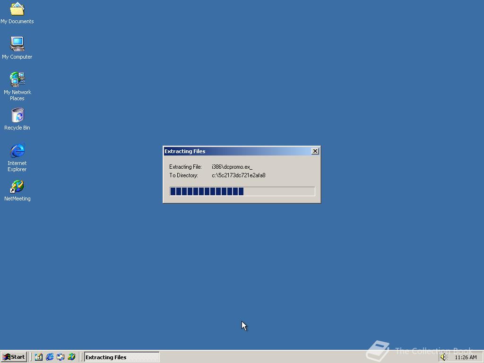Screen dimensions: 484x363
Task: Close the Extracting Files dialog
Action: [x=315, y=151]
